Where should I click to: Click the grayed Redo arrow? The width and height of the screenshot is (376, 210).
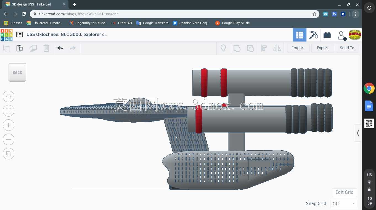(73, 48)
